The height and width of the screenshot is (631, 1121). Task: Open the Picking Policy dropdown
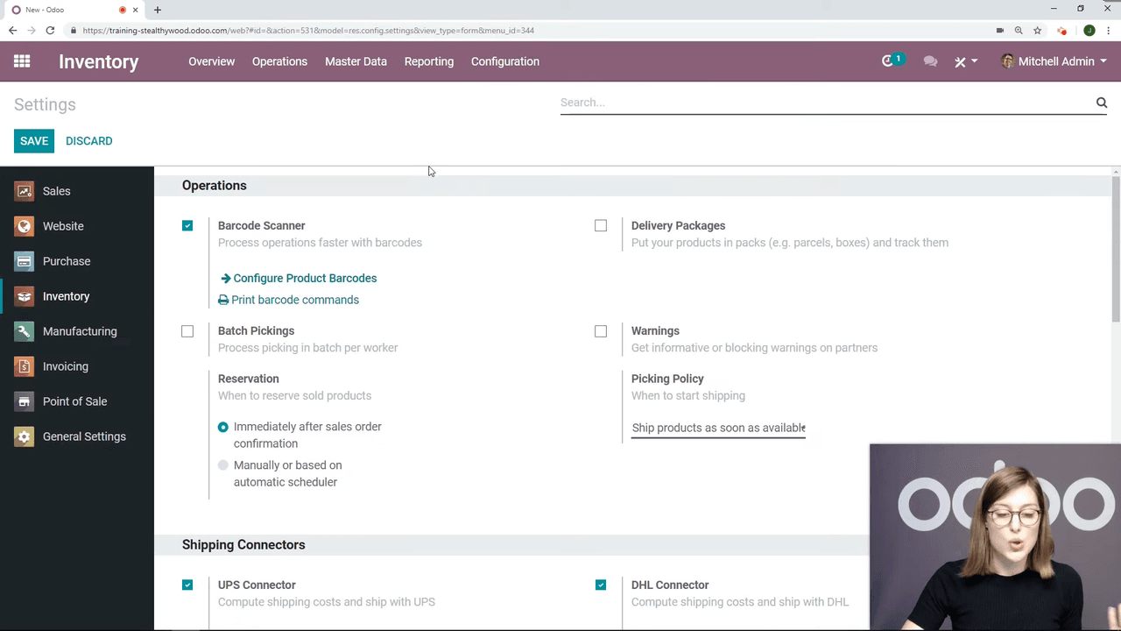pyautogui.click(x=718, y=428)
